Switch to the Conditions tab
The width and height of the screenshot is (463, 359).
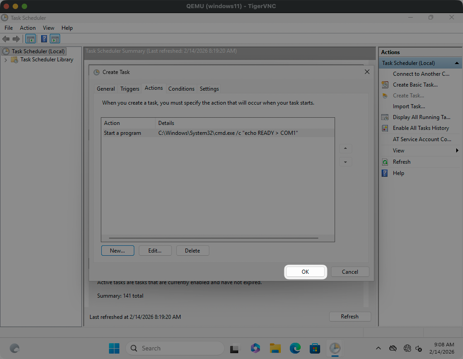tap(181, 89)
